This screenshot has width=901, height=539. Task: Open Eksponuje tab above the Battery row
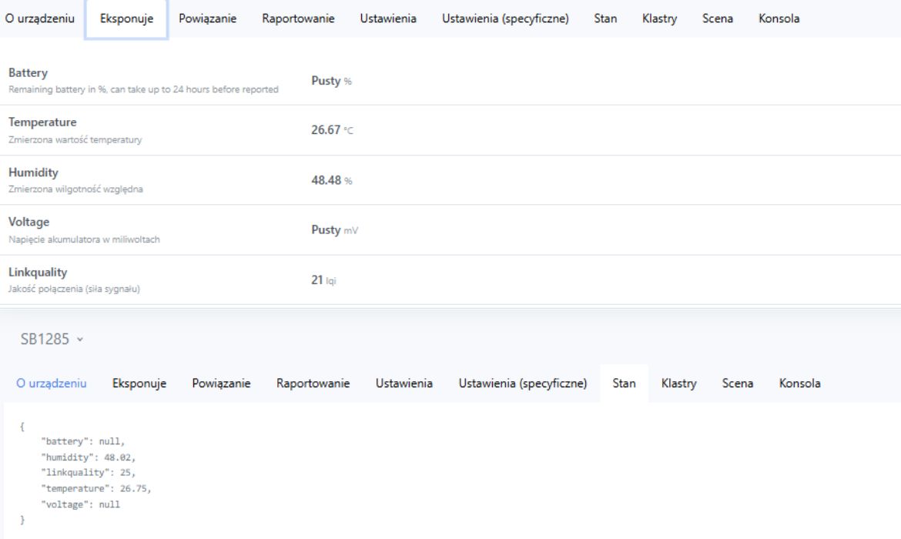(126, 19)
